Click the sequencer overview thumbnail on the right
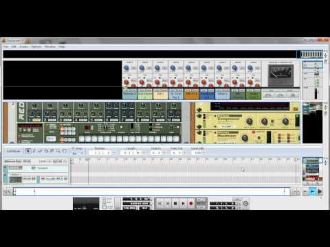This screenshot has width=330, height=247. 312,169
